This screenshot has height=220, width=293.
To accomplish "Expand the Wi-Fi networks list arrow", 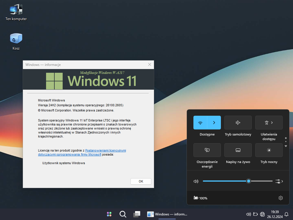I will pyautogui.click(x=214, y=123).
